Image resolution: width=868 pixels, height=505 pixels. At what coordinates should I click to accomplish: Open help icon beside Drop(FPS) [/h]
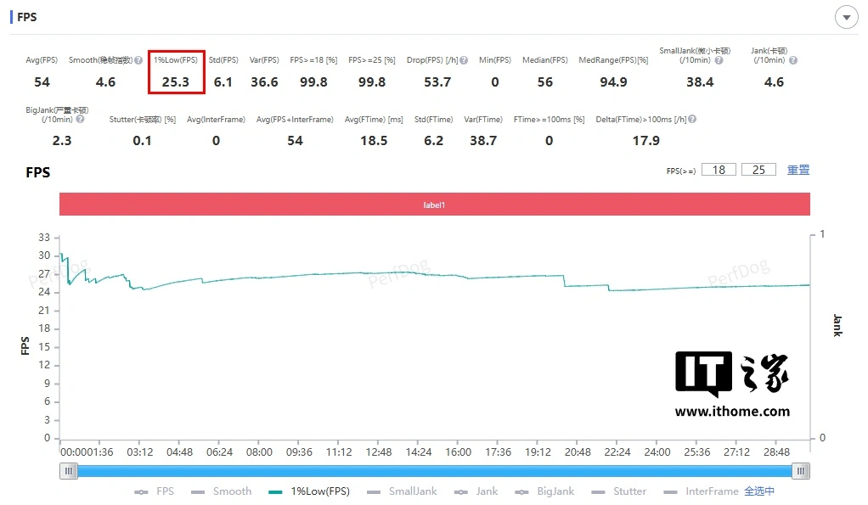[464, 60]
